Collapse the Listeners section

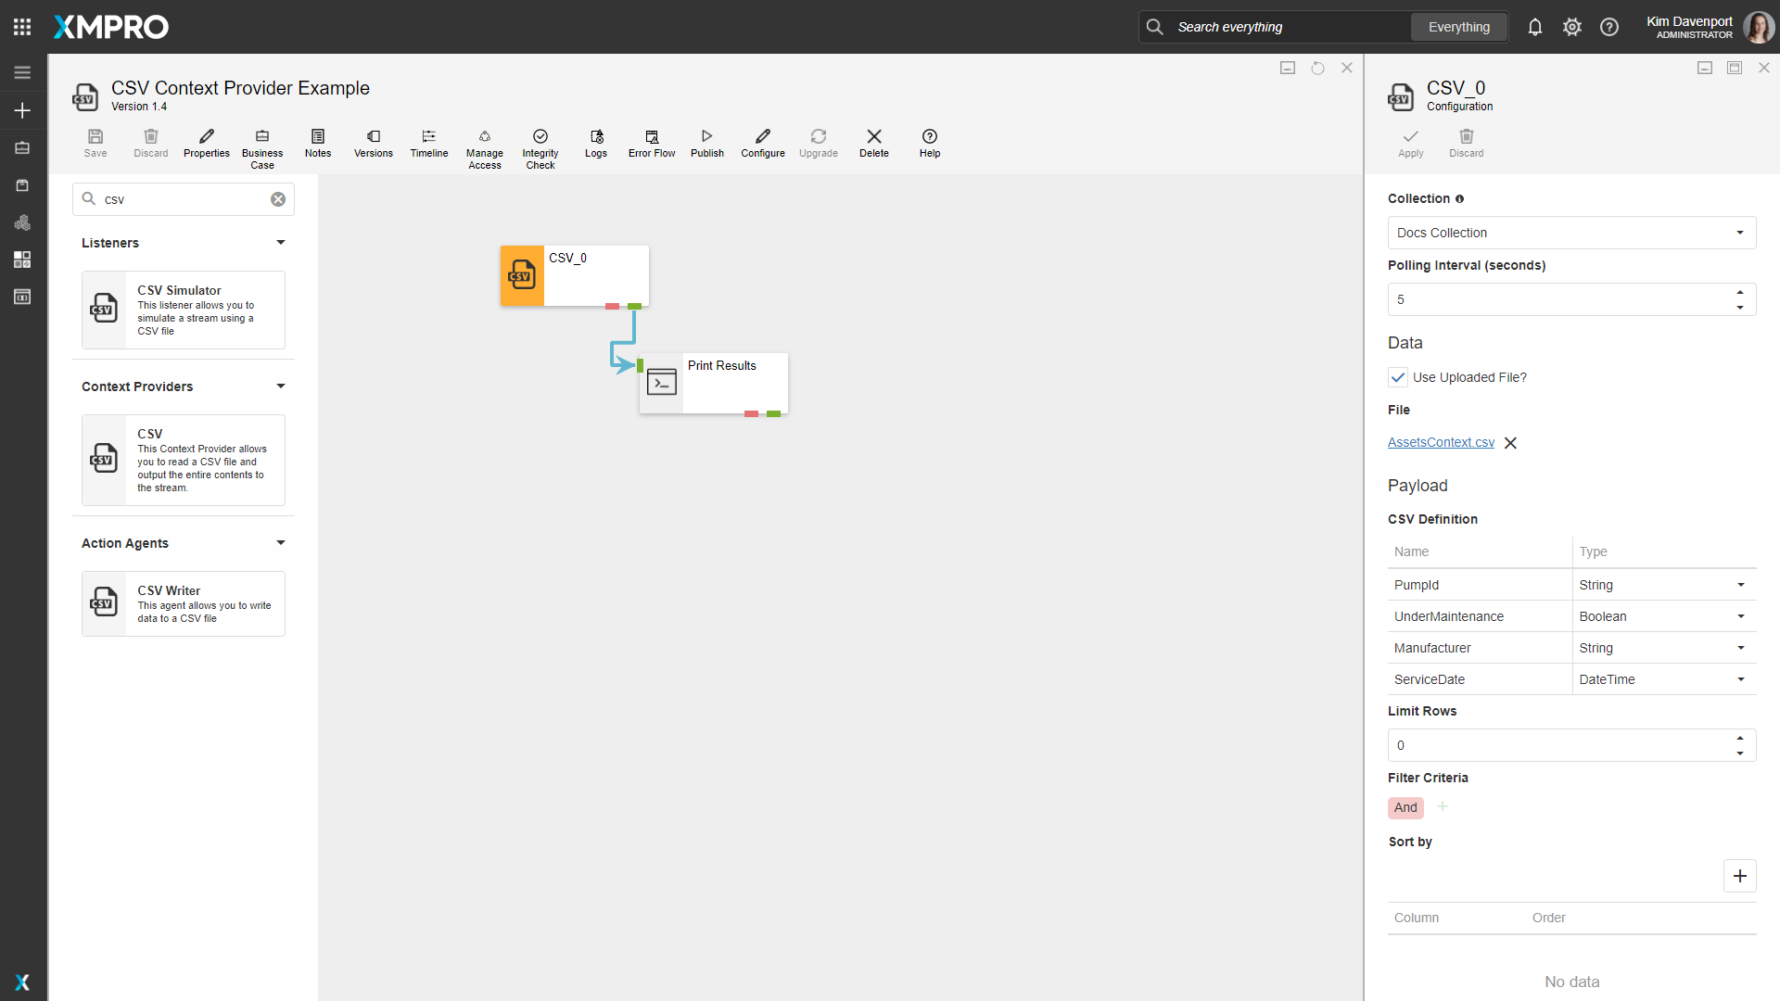(280, 243)
